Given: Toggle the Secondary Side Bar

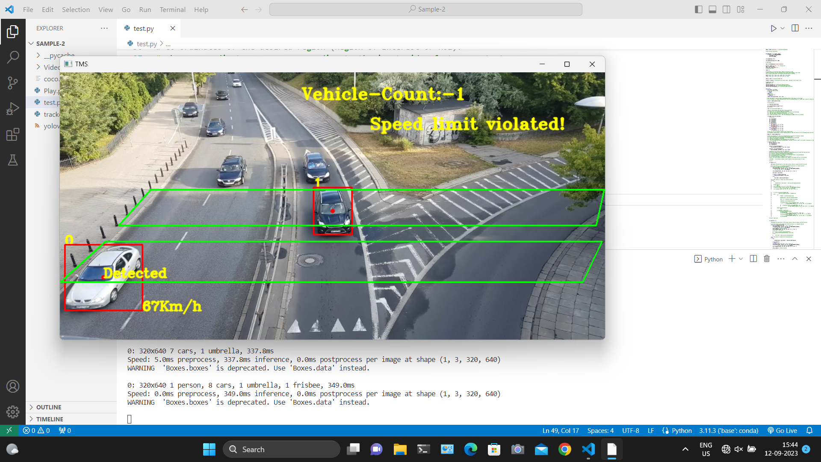Looking at the screenshot, I should coord(726,9).
